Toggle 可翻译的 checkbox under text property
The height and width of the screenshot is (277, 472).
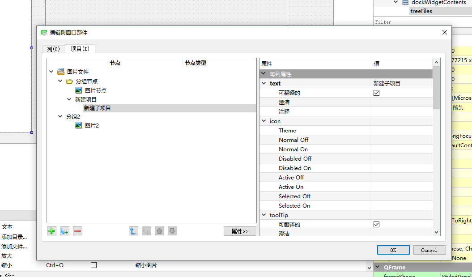376,93
